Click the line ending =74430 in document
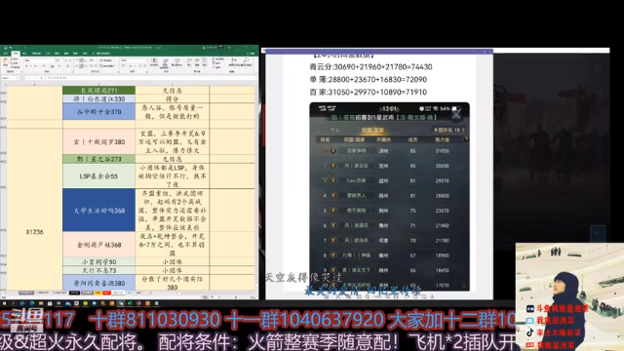 pos(370,67)
